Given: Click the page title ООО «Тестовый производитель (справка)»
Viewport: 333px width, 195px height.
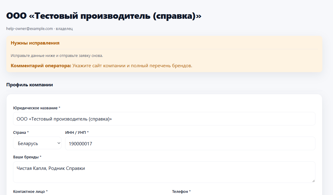Looking at the screenshot, I should [104, 16].
